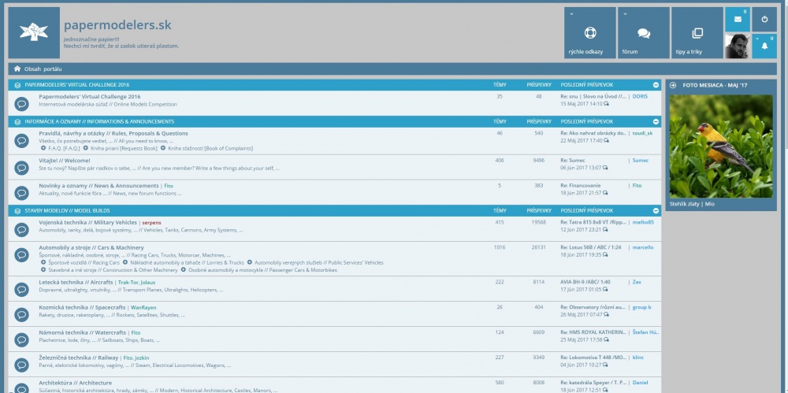This screenshot has height=393, width=788.
Task: Collapse the Informácie a oznamy category
Action: pos(656,121)
